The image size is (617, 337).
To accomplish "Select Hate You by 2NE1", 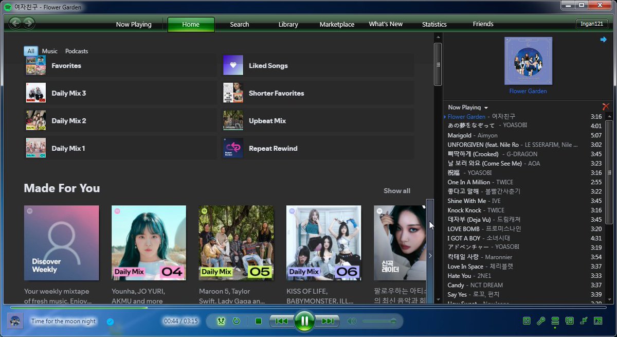I will tap(523, 276).
